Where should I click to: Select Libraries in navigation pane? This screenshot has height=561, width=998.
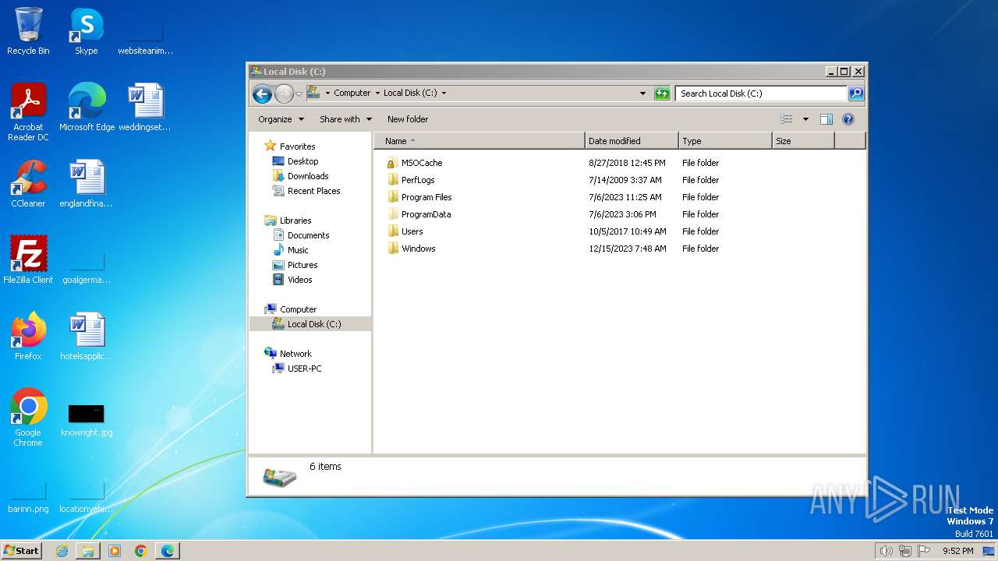point(296,221)
